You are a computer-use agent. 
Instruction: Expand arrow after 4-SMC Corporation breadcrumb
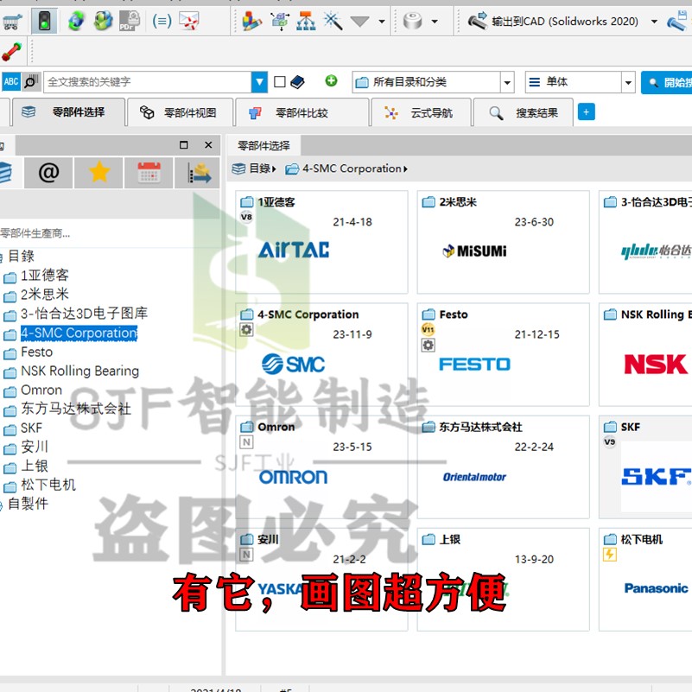click(405, 169)
